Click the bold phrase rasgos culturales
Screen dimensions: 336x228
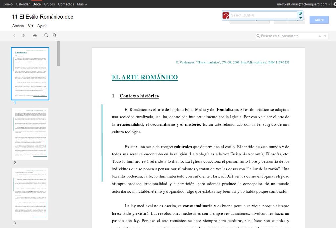click(176, 147)
